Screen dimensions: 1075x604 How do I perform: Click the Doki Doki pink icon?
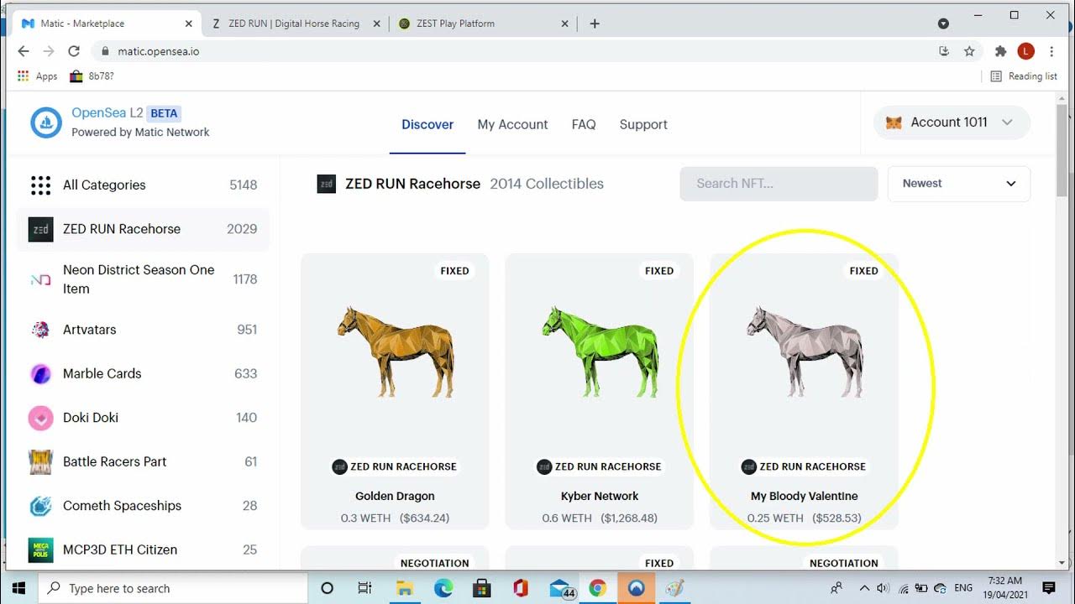(40, 418)
